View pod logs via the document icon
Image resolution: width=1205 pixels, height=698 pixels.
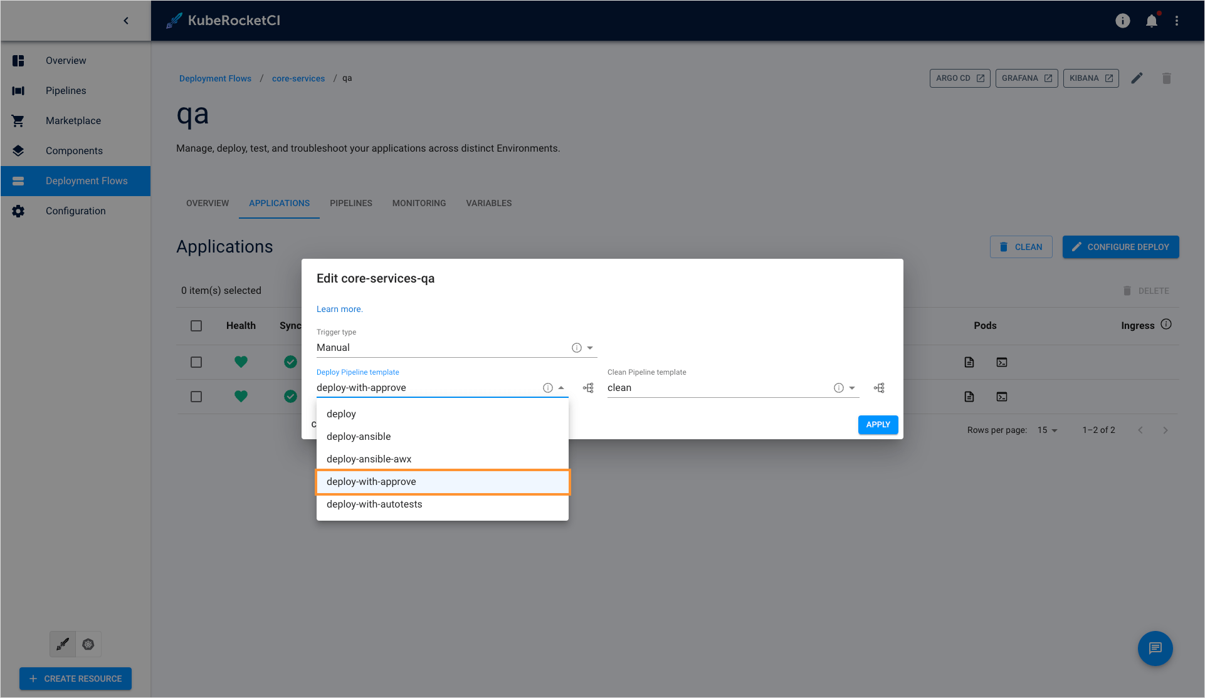[x=969, y=362]
